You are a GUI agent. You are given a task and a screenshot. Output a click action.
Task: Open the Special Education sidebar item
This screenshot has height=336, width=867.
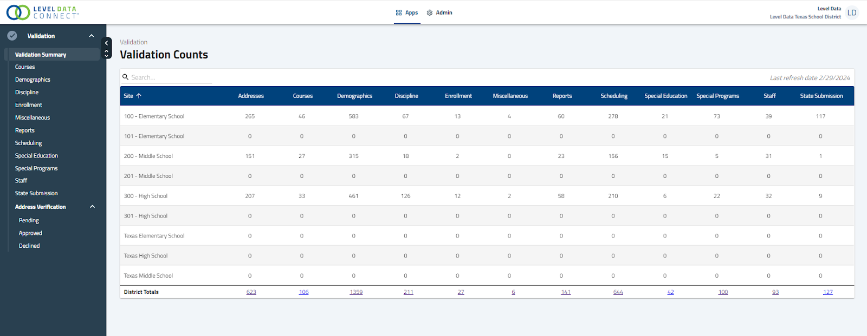[x=36, y=156]
